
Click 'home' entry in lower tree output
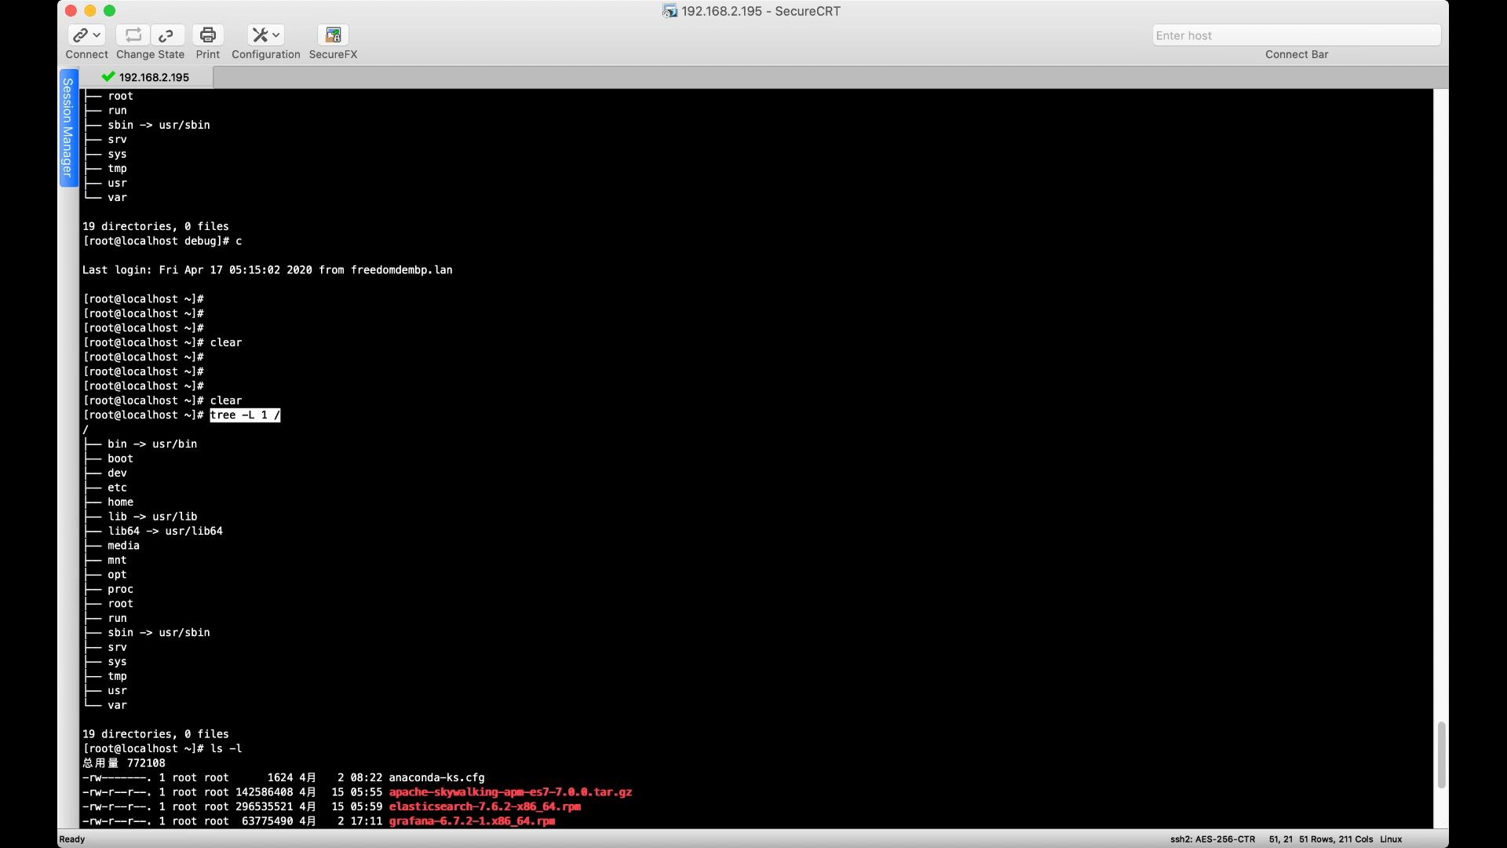[x=120, y=502]
